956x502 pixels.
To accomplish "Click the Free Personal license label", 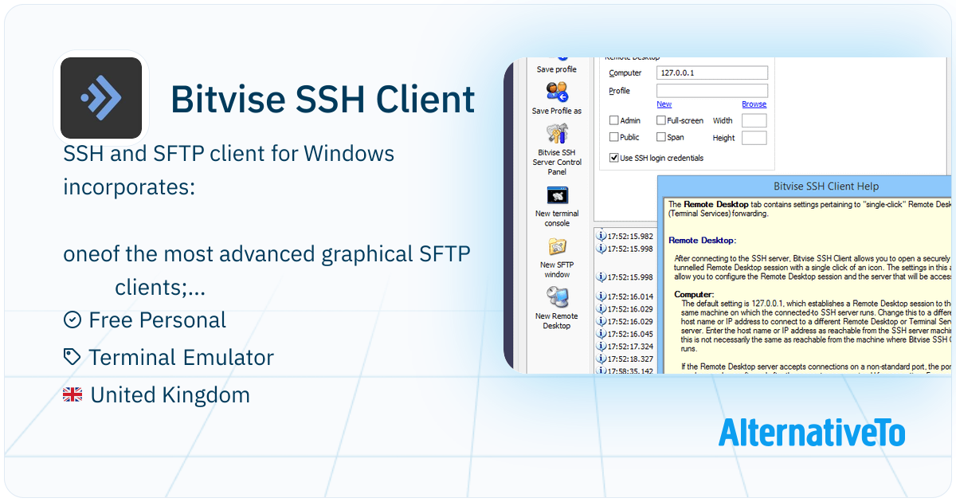I will pyautogui.click(x=158, y=320).
